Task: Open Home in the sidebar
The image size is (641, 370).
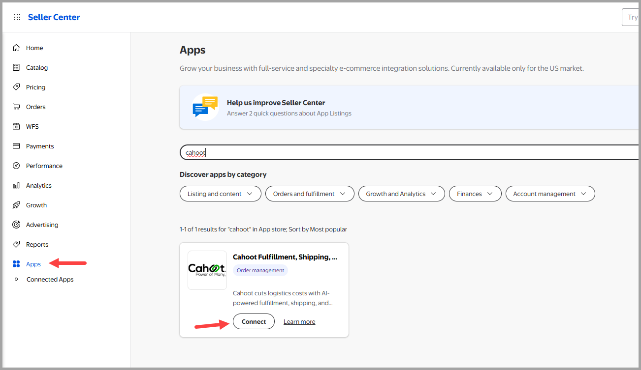Action: tap(34, 48)
